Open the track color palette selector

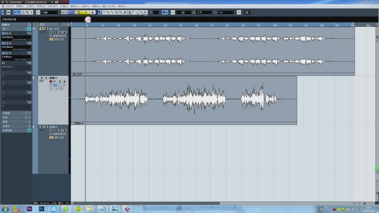[x=247, y=12]
